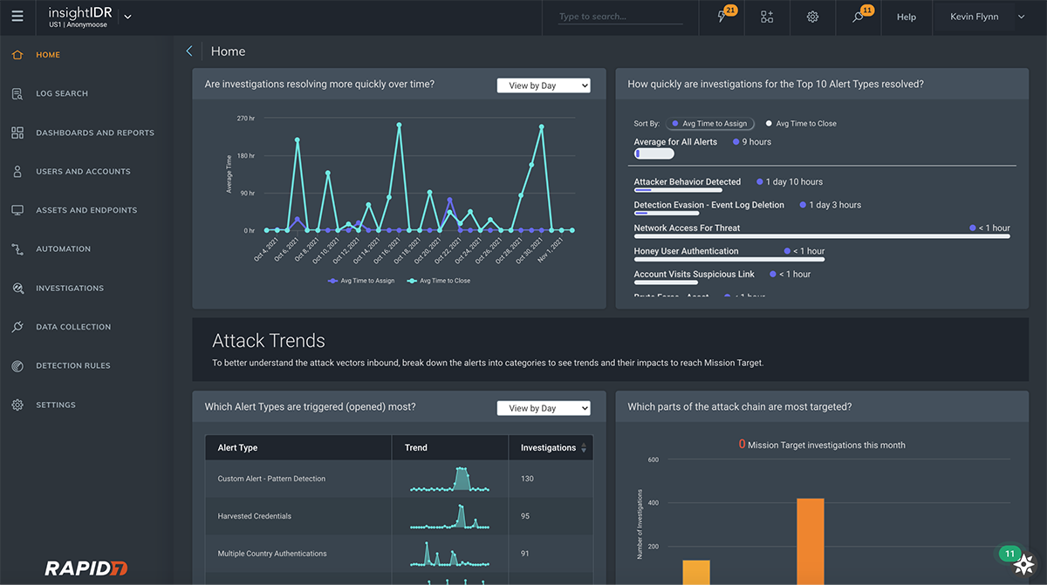Click the Home house icon in sidebar

17,55
